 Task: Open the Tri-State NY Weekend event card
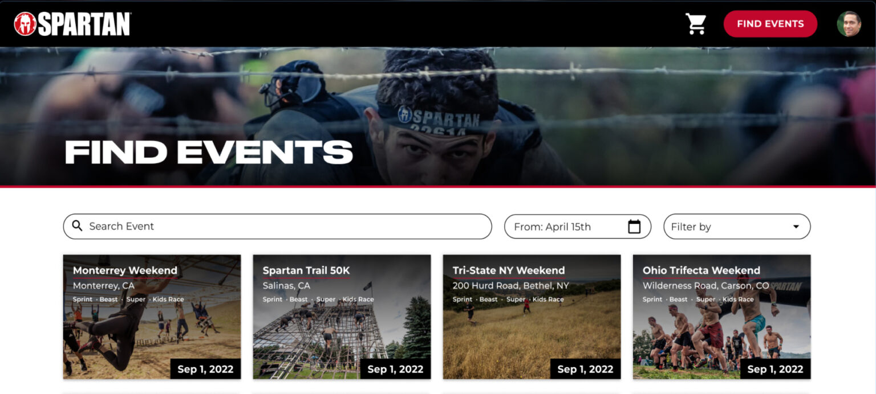click(532, 317)
